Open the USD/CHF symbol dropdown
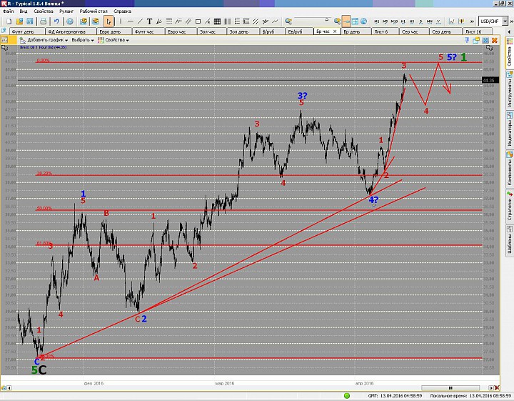Image resolution: width=514 pixels, height=401 pixels. 493,21
